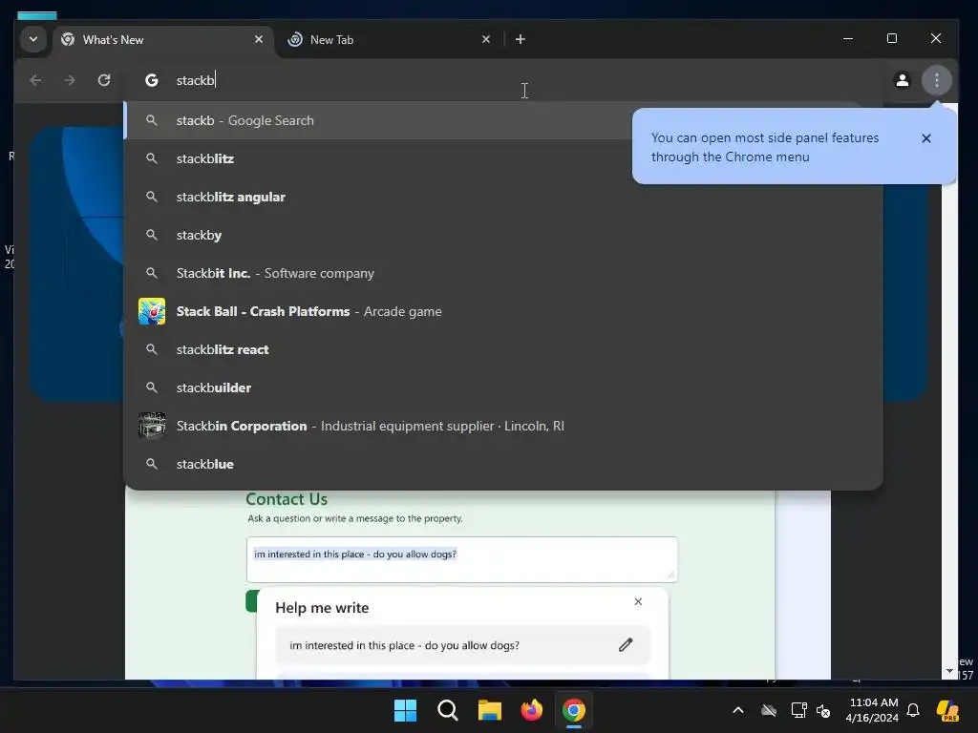Select 'Stack Ball - Crash Platforms' suggestion

click(x=503, y=311)
